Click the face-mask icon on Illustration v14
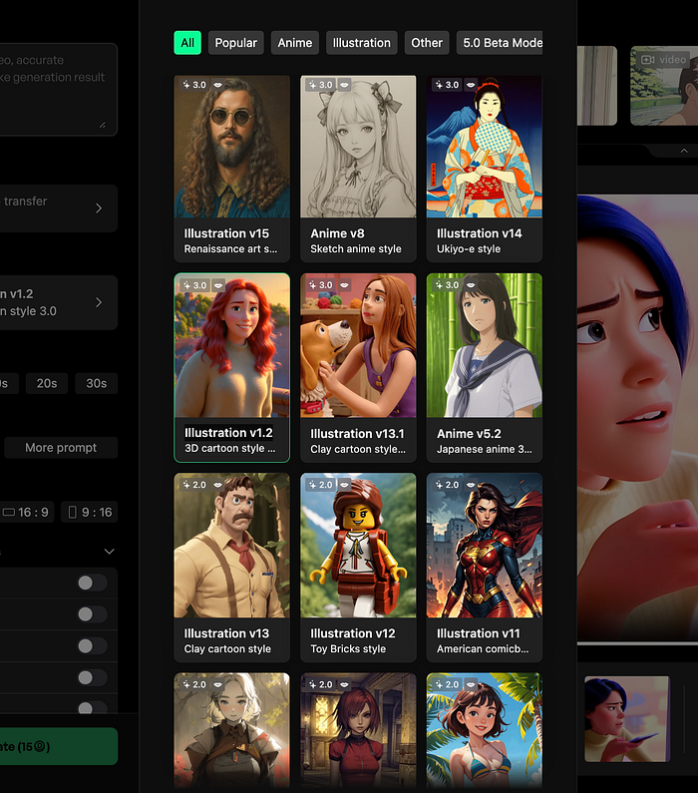 coord(471,85)
